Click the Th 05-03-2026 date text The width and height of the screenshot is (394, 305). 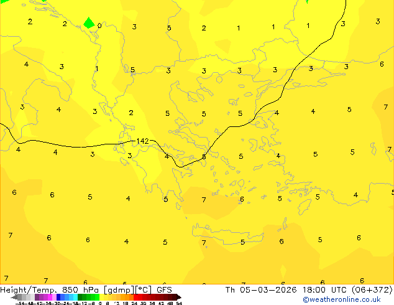click(x=261, y=290)
